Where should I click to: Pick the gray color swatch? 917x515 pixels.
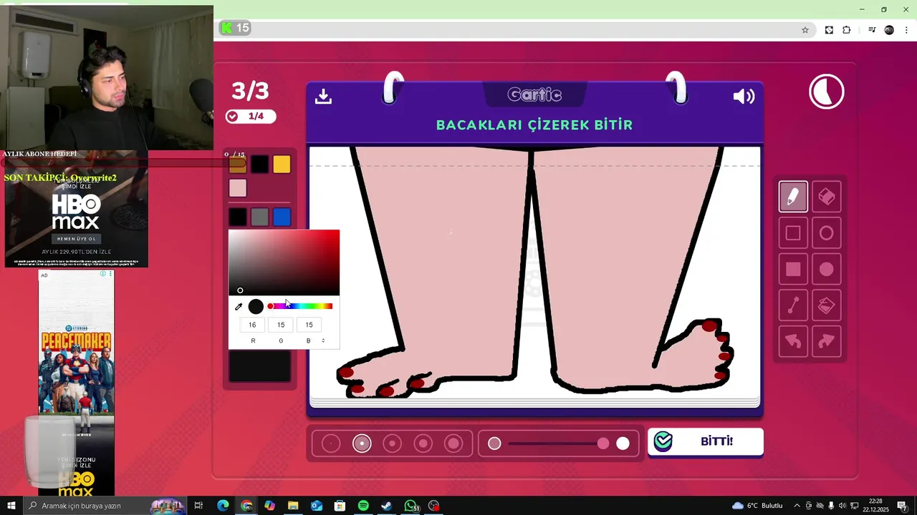coord(259,217)
